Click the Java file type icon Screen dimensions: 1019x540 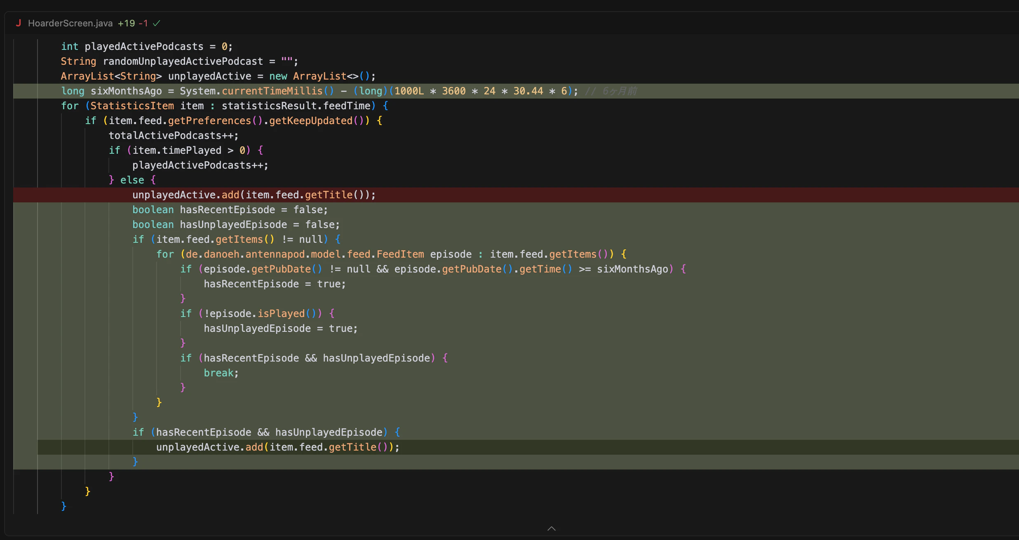point(18,23)
